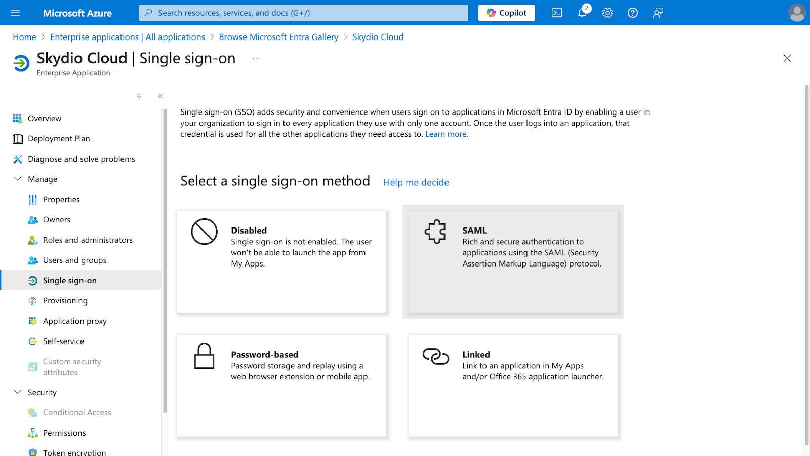810x456 pixels.
Task: Open Permissions menu item
Action: (81, 433)
